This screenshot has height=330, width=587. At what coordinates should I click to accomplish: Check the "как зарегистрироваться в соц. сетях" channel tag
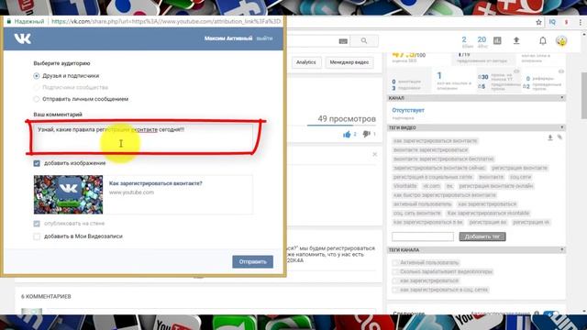pos(395,290)
